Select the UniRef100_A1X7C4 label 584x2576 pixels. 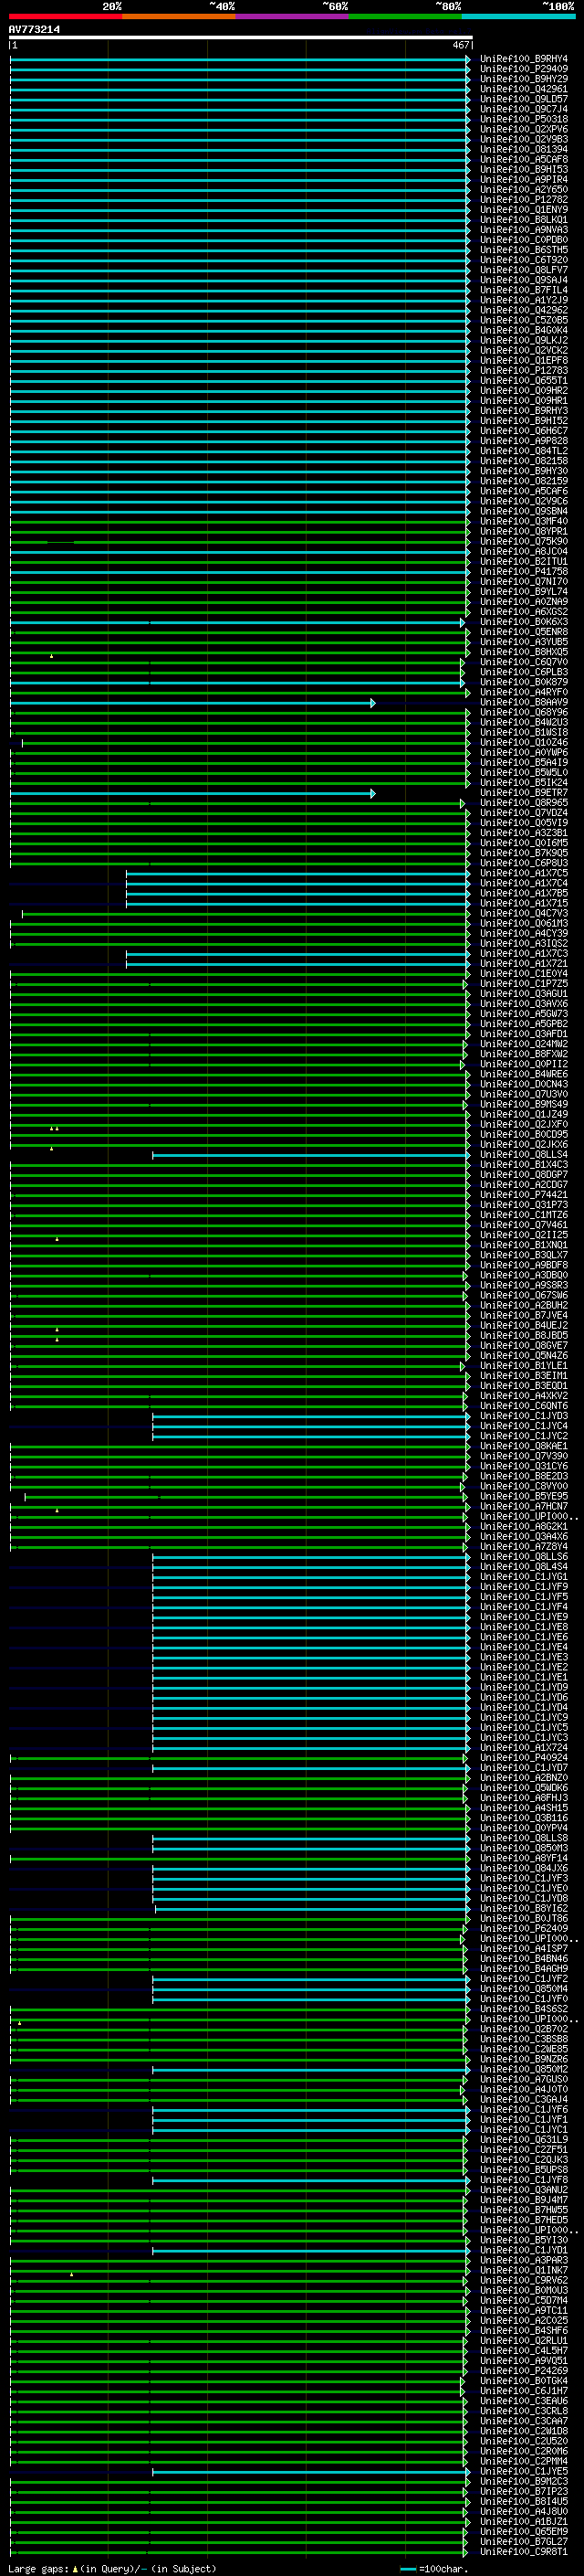coord(523,883)
